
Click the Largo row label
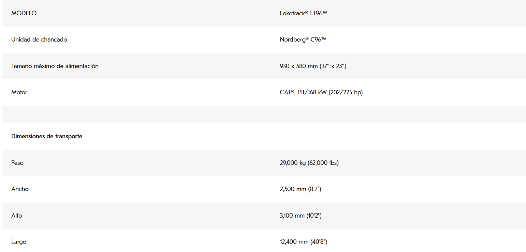19,242
